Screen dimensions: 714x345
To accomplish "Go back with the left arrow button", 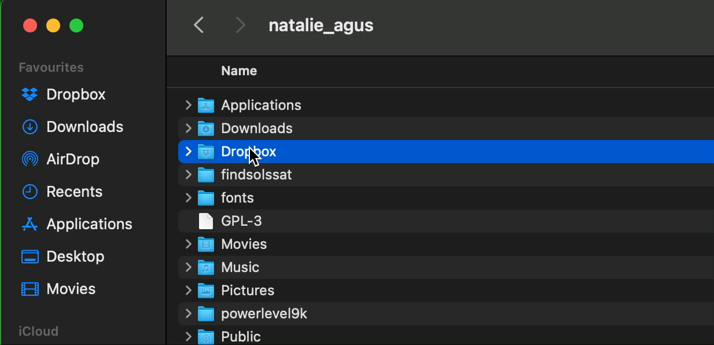I will point(199,25).
